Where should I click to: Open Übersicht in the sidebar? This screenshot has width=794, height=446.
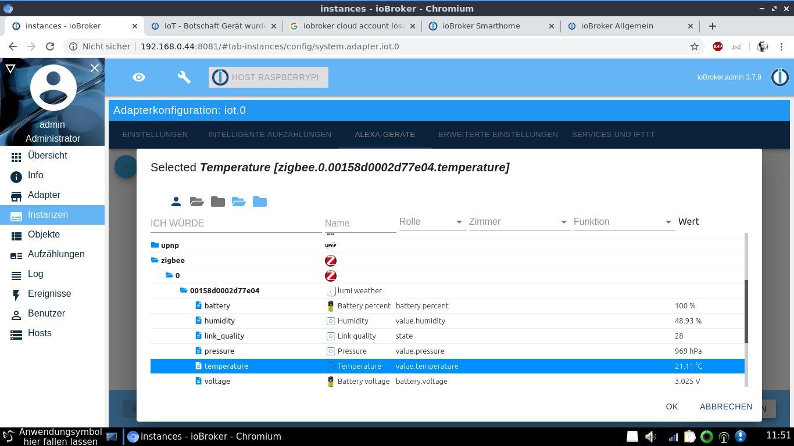point(52,156)
